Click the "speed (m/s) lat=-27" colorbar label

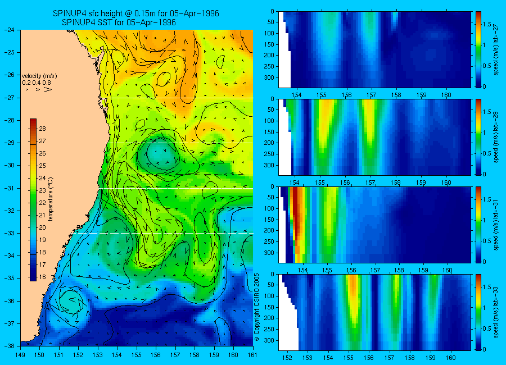click(x=496, y=49)
